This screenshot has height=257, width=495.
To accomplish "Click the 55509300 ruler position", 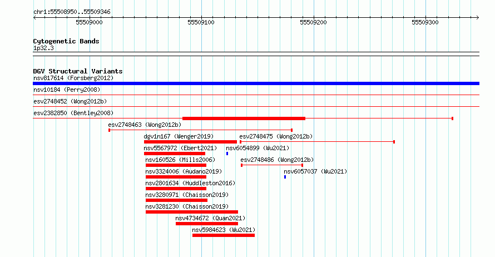I will tap(425, 22).
